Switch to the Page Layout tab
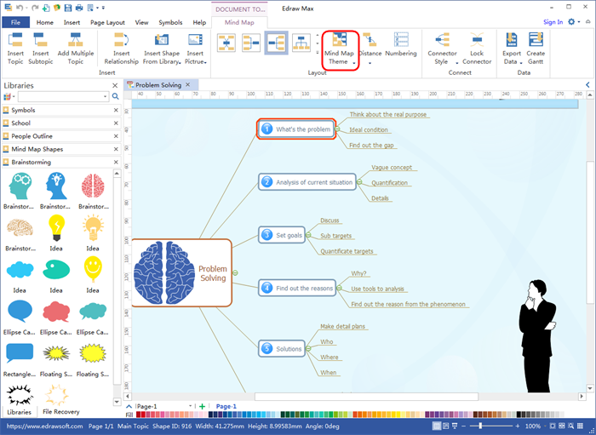The image size is (596, 435). click(x=107, y=22)
